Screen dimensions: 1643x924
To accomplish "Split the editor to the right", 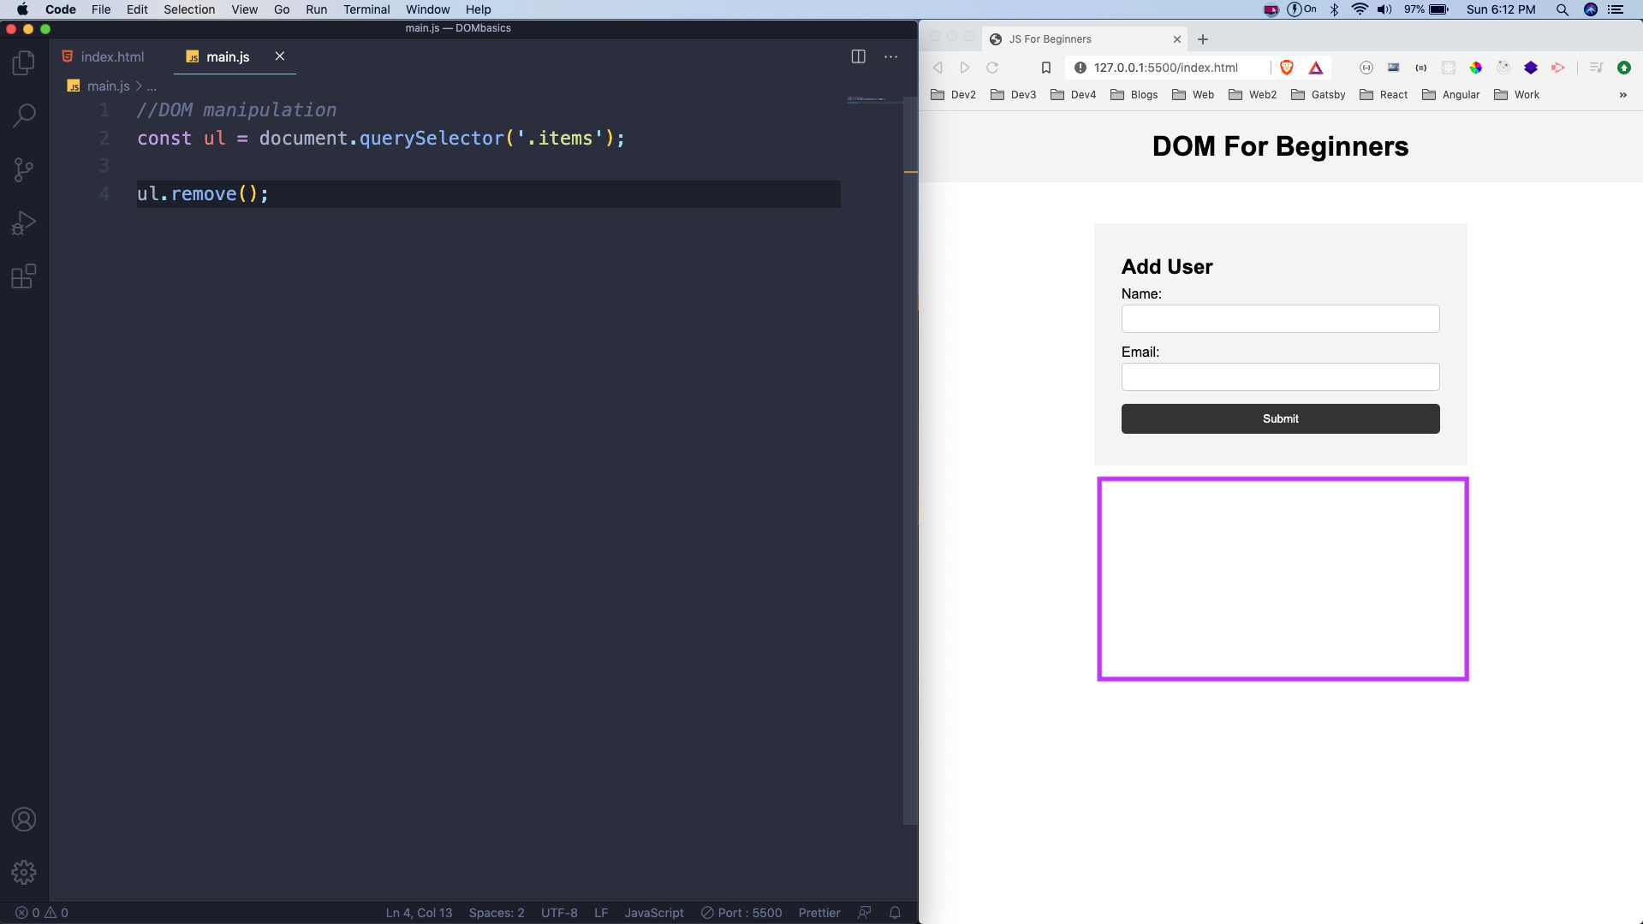I will click(858, 56).
